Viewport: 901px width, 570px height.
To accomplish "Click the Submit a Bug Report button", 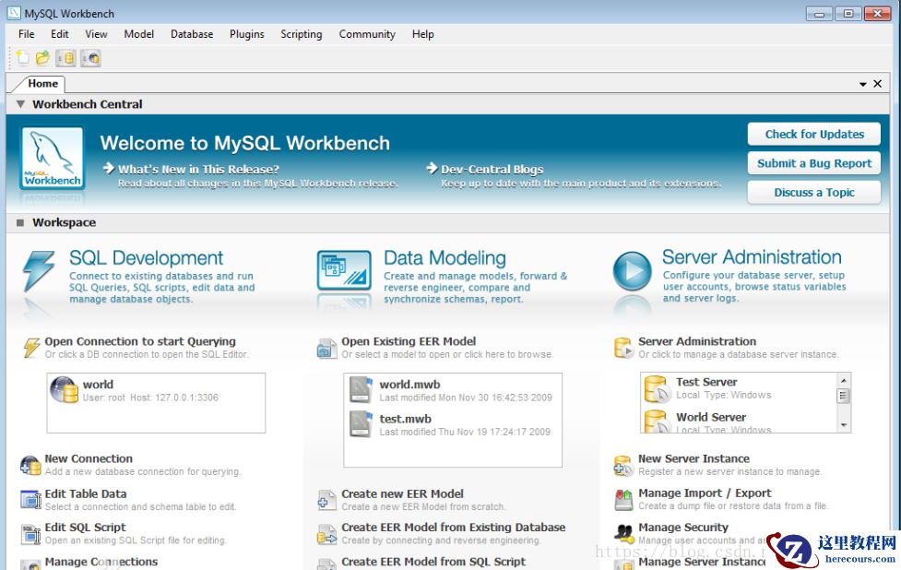I will point(814,163).
